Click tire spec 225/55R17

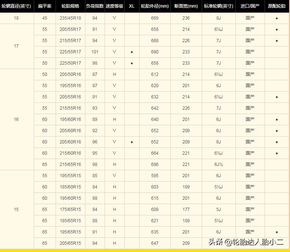[70, 52]
